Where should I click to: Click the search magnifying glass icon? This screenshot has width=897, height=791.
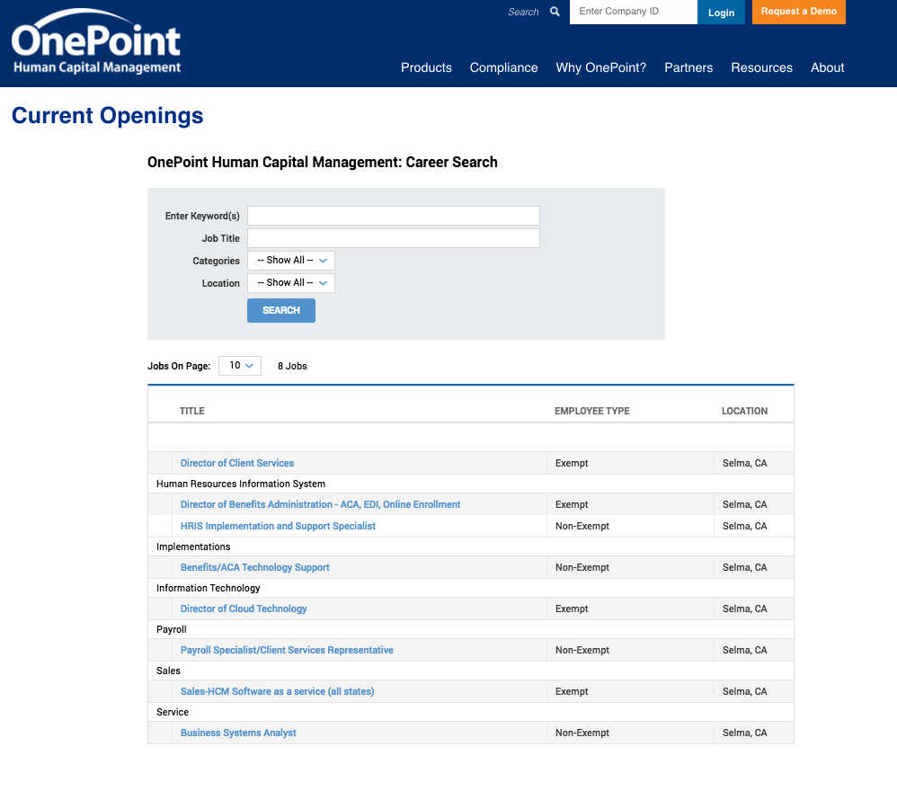pyautogui.click(x=555, y=12)
